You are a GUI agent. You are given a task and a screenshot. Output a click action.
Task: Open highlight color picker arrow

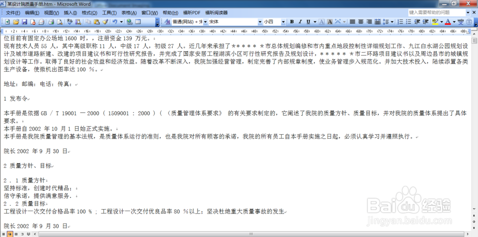click(441, 22)
